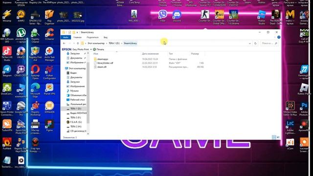Open Vulkan Configurator shortcut
Screen dimensions: 313x176
click(49, 72)
